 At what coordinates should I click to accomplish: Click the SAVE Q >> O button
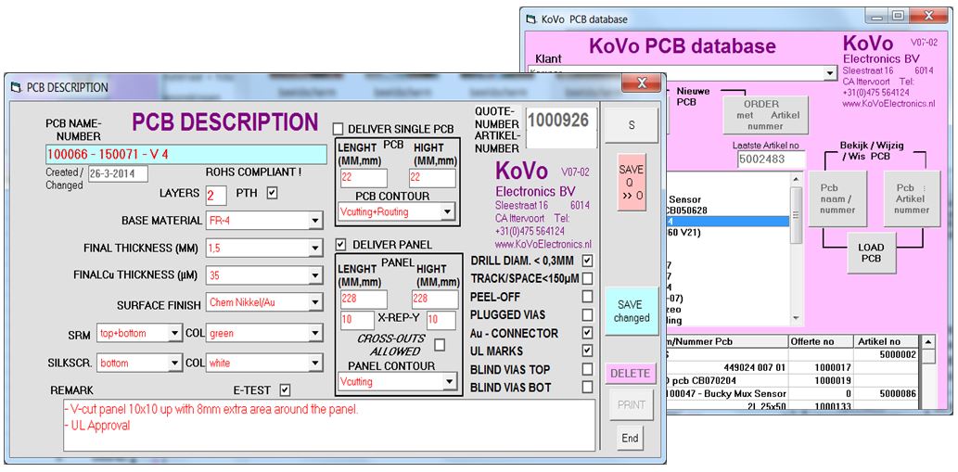632,182
